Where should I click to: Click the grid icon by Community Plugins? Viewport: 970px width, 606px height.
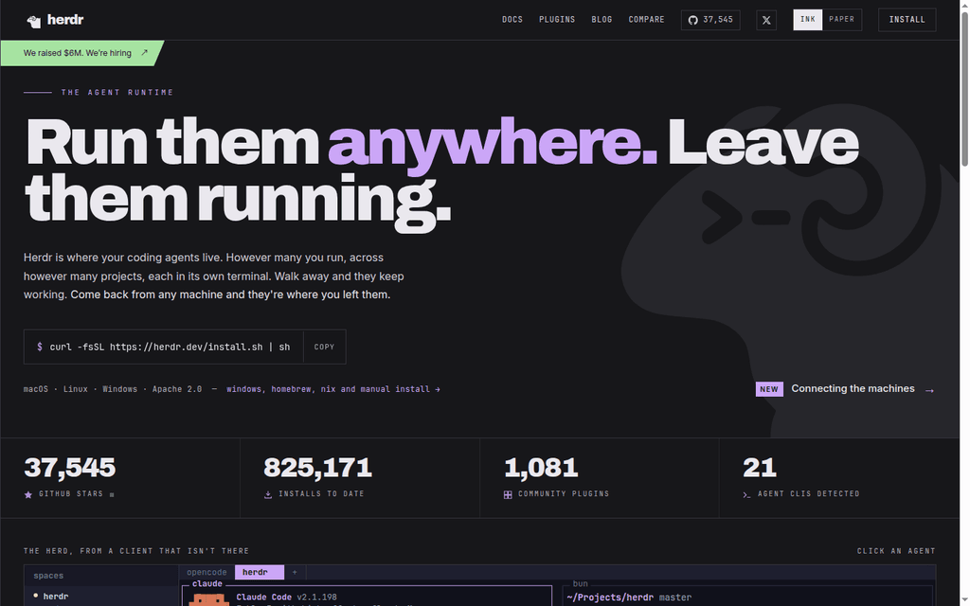508,494
